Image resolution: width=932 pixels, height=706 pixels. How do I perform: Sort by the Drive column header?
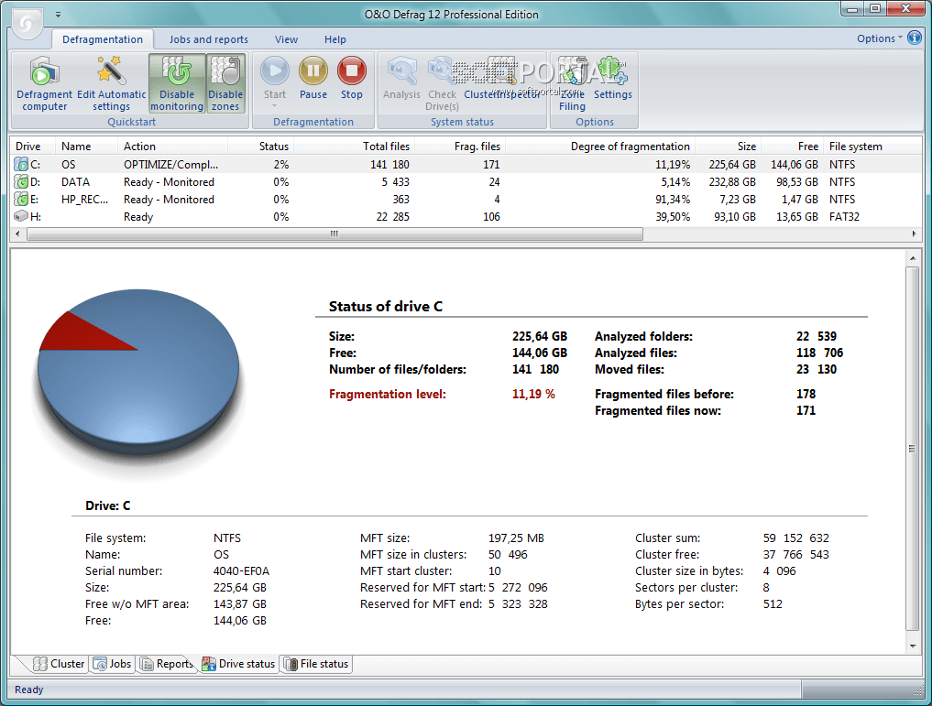point(33,147)
